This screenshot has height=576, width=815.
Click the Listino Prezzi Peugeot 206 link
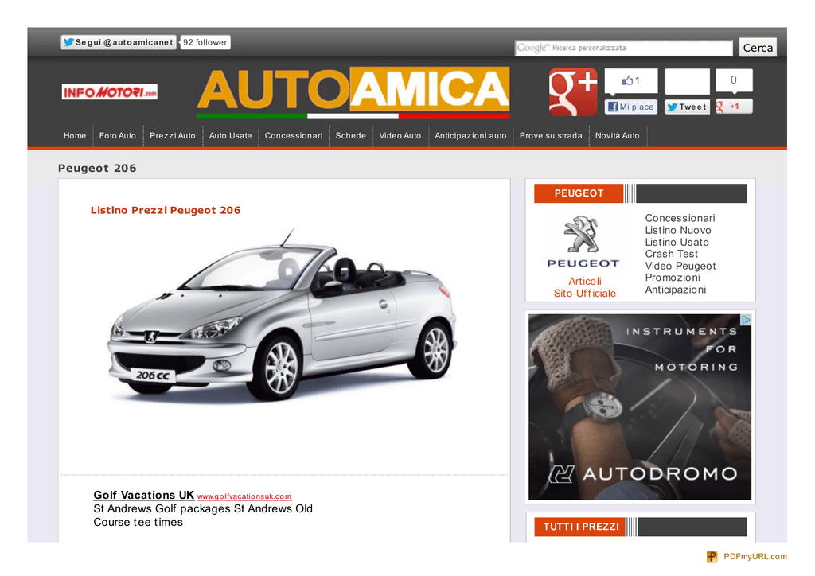tap(166, 210)
